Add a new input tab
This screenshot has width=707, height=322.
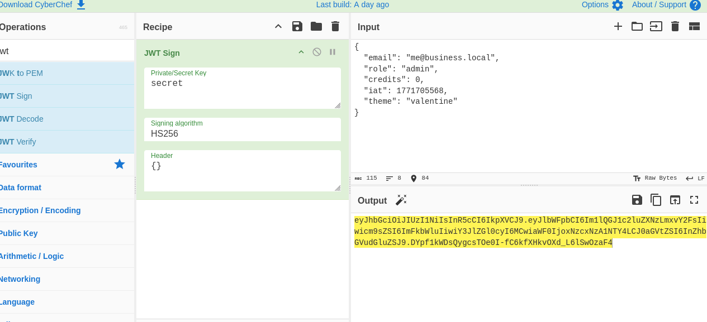click(618, 26)
